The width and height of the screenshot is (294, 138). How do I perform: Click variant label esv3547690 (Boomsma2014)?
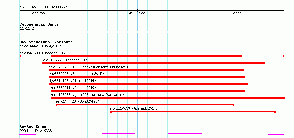[x=44, y=53]
